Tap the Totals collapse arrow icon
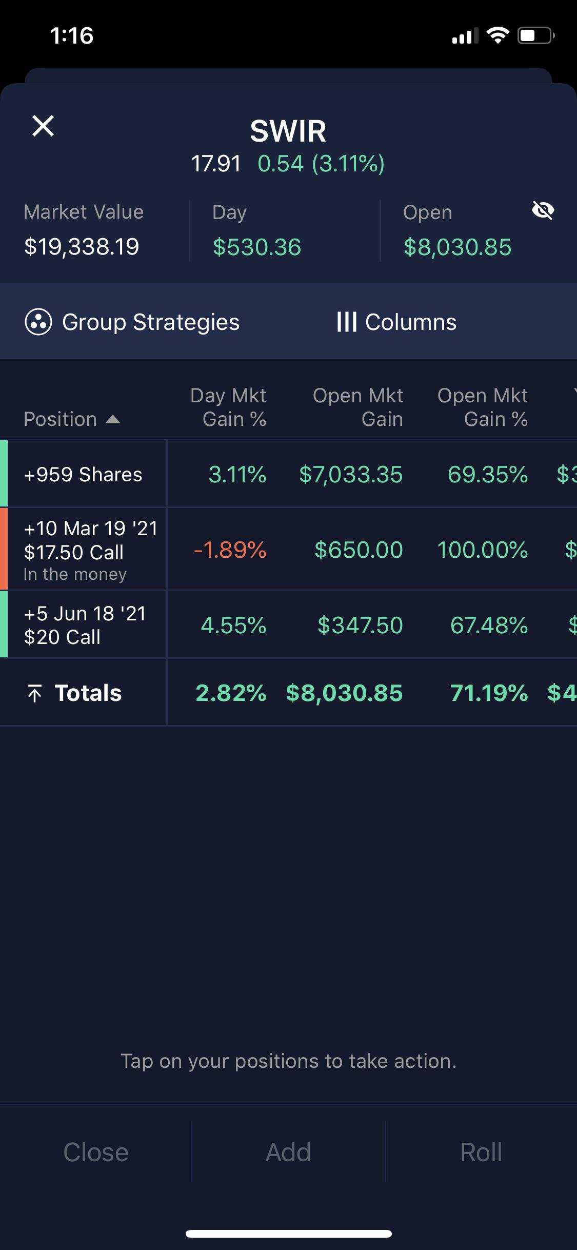Viewport: 577px width, 1250px height. pyautogui.click(x=34, y=693)
